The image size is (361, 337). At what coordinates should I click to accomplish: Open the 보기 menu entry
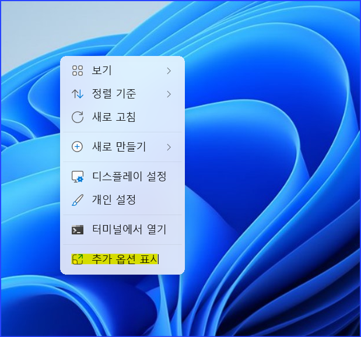point(122,71)
